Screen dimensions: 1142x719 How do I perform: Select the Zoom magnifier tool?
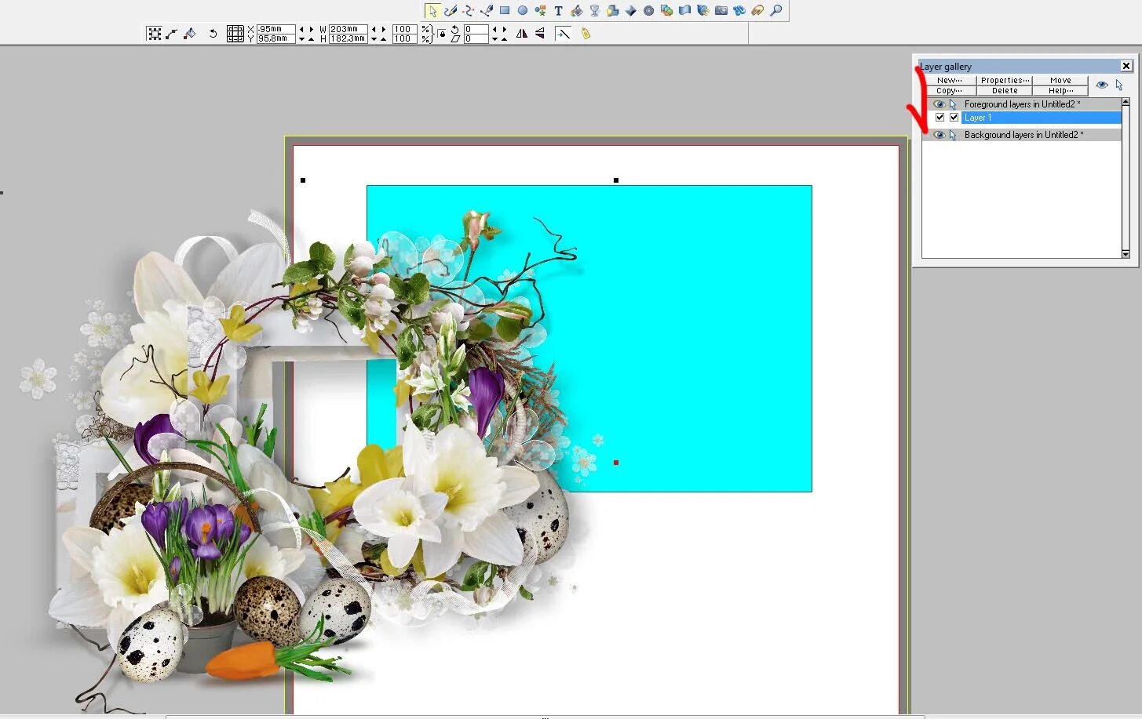point(776,11)
